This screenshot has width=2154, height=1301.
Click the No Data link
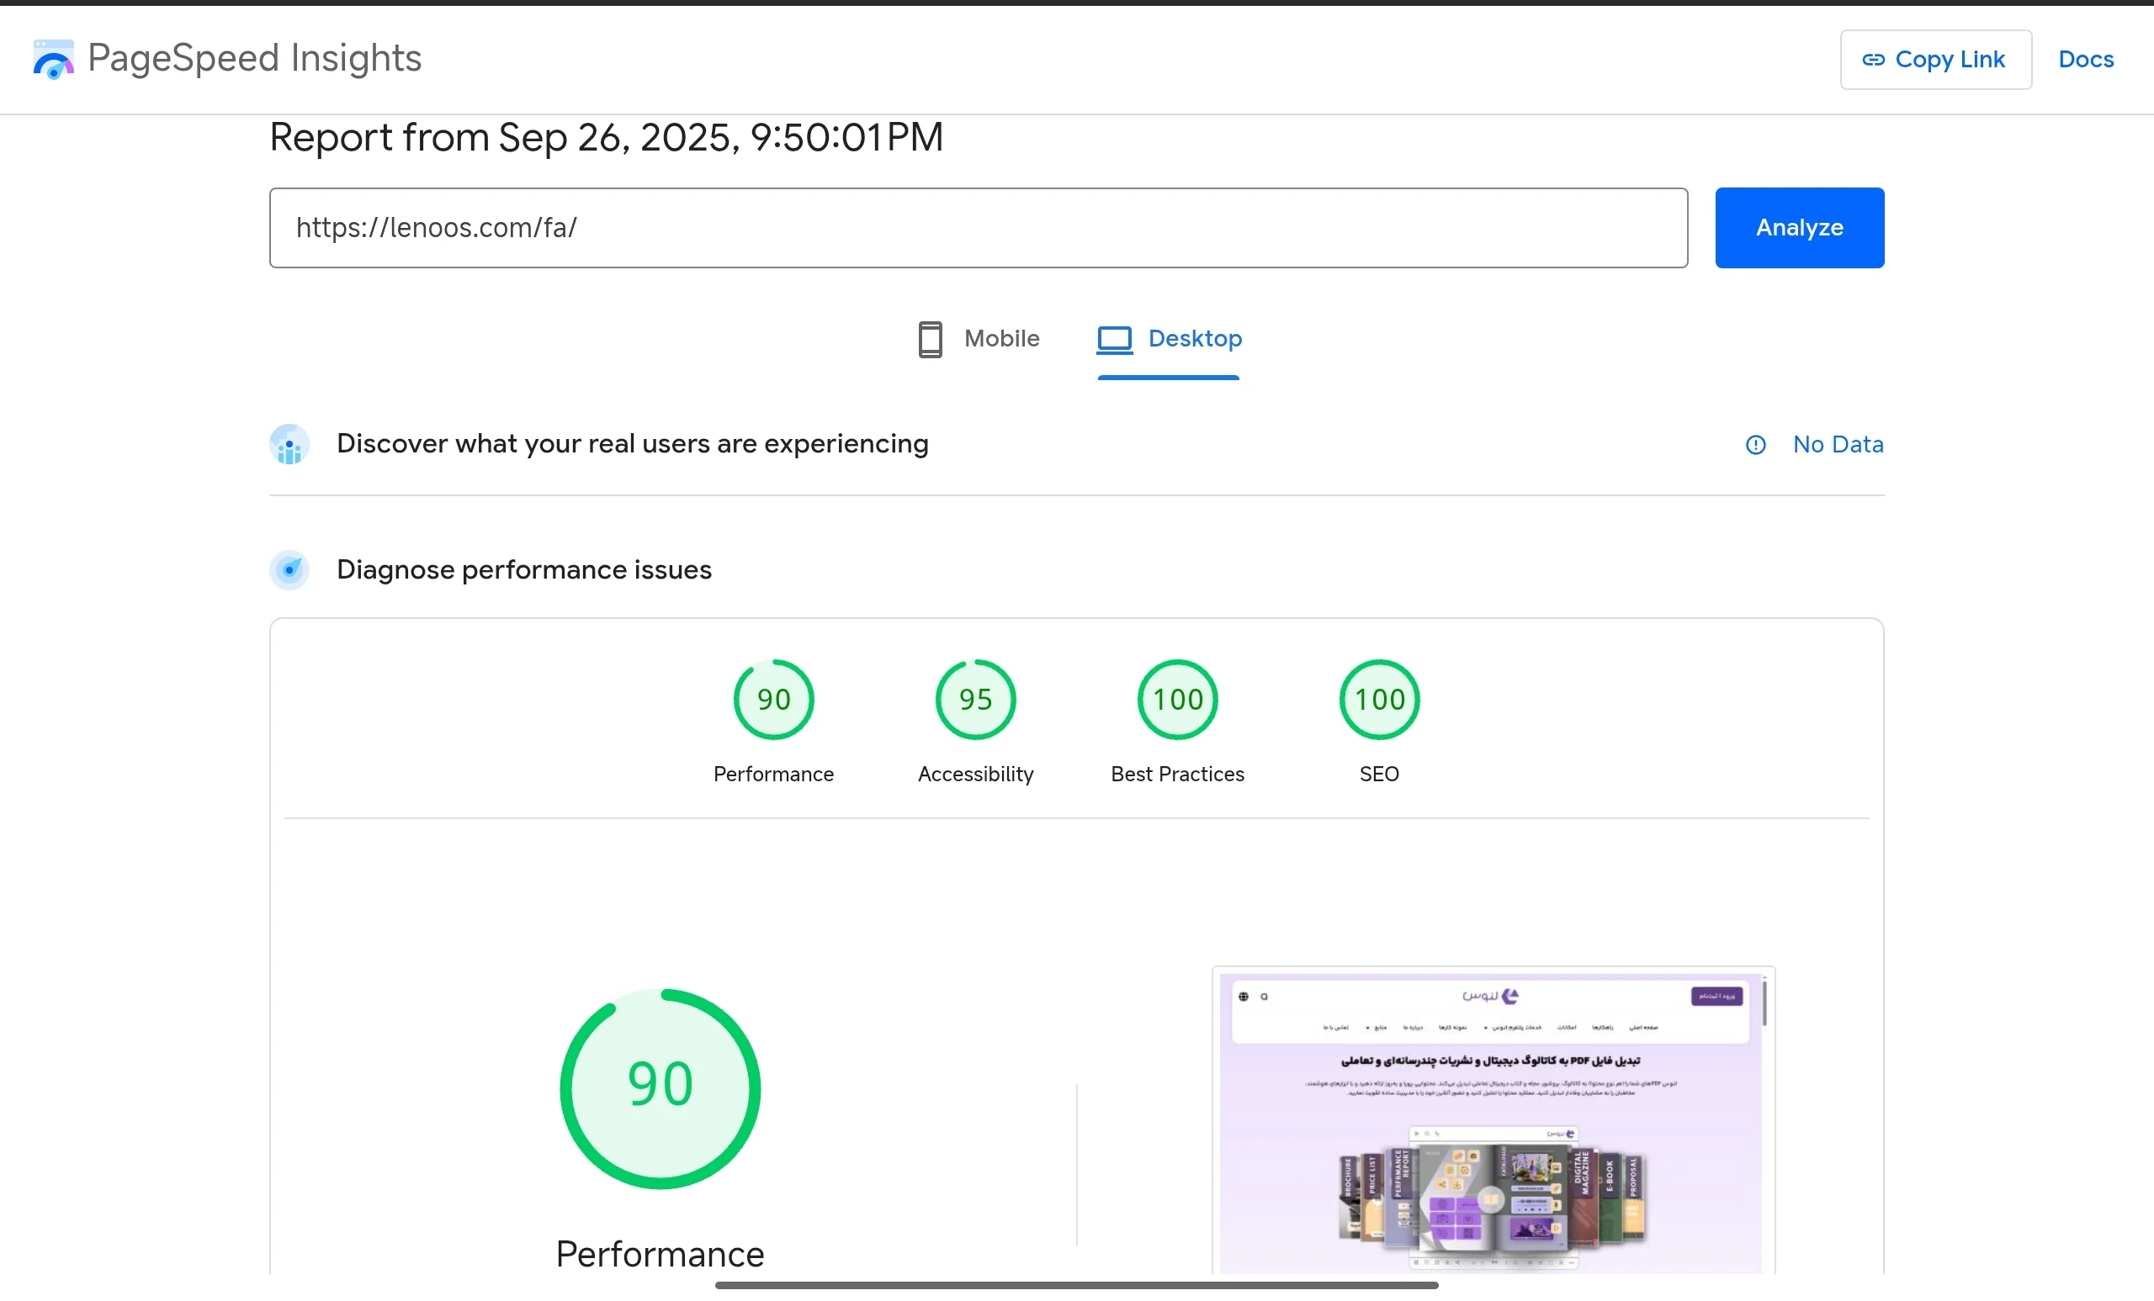[x=1838, y=445]
